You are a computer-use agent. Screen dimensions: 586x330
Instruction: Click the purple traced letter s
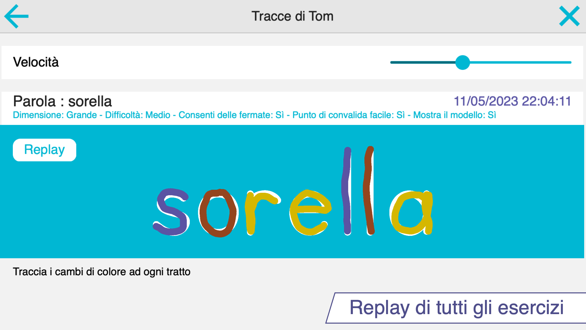(171, 212)
